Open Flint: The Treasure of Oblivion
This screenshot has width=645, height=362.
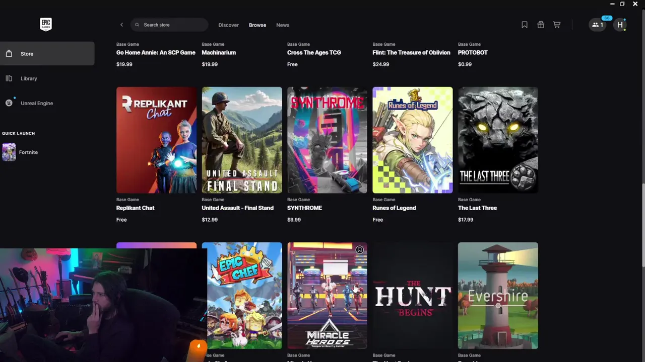click(x=411, y=52)
